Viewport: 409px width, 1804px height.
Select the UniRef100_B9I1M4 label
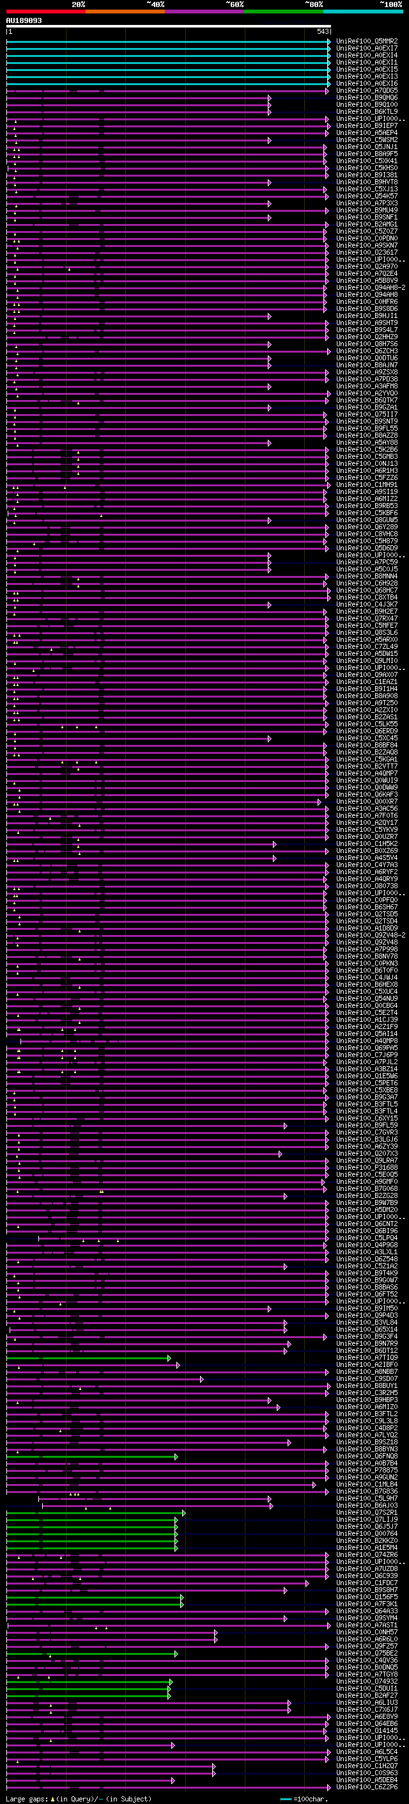(x=367, y=689)
